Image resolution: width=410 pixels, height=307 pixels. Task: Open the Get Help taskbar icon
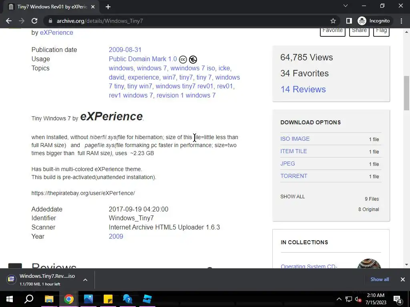pos(128,299)
